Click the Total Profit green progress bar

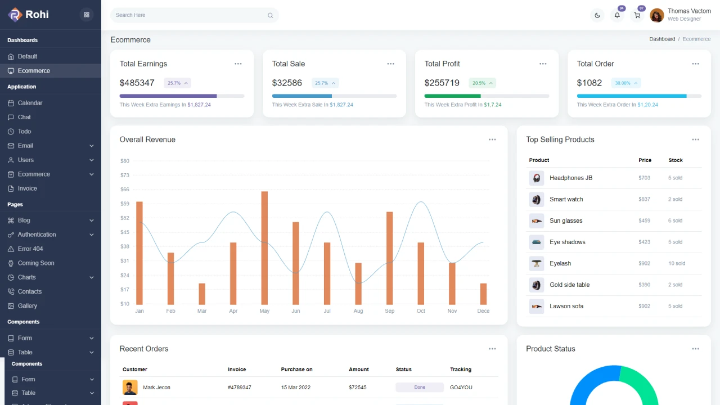tap(453, 96)
